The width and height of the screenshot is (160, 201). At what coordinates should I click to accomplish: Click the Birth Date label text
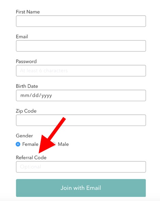[27, 86]
